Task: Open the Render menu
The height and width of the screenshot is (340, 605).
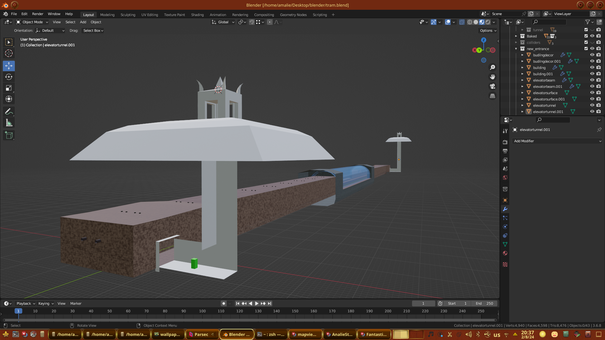Action: click(x=37, y=14)
